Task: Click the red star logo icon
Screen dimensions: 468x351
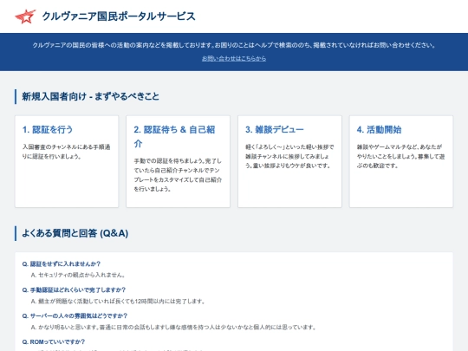Action: 26,16
